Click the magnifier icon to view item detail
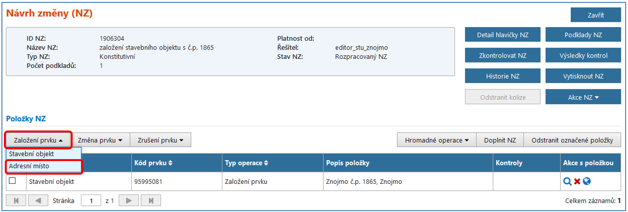 coord(567,182)
